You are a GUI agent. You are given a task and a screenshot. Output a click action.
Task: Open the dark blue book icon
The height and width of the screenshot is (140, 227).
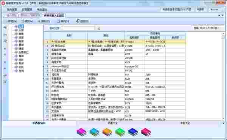click(x=133, y=132)
